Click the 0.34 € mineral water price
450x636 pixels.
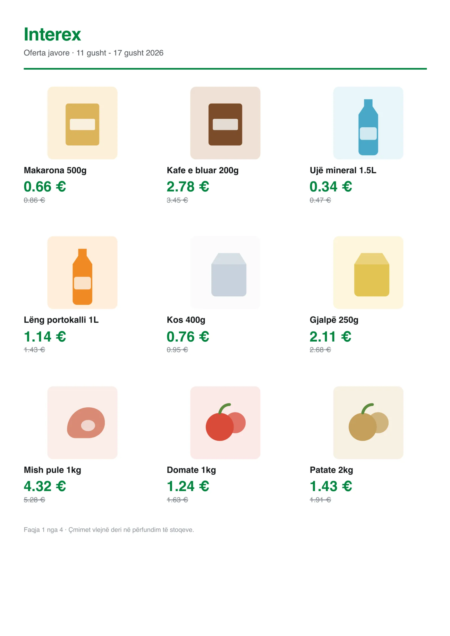tap(330, 187)
